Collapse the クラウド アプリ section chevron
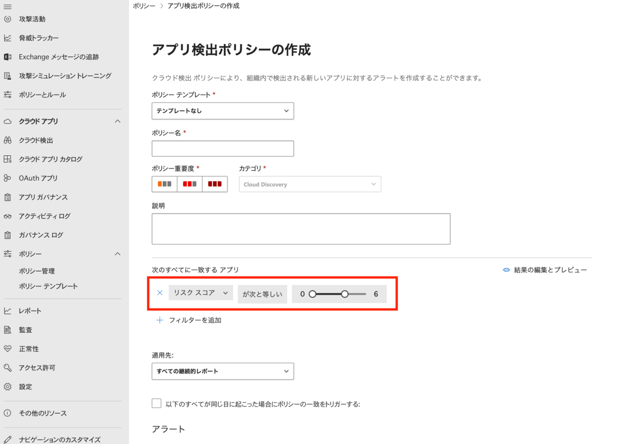 coord(117,121)
